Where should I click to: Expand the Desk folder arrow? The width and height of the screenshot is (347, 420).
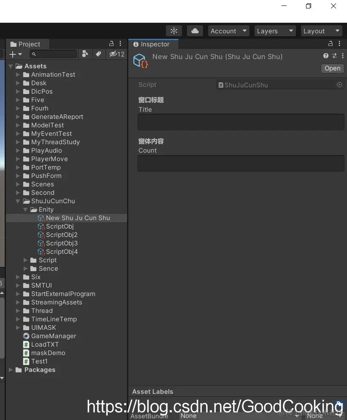click(x=18, y=83)
